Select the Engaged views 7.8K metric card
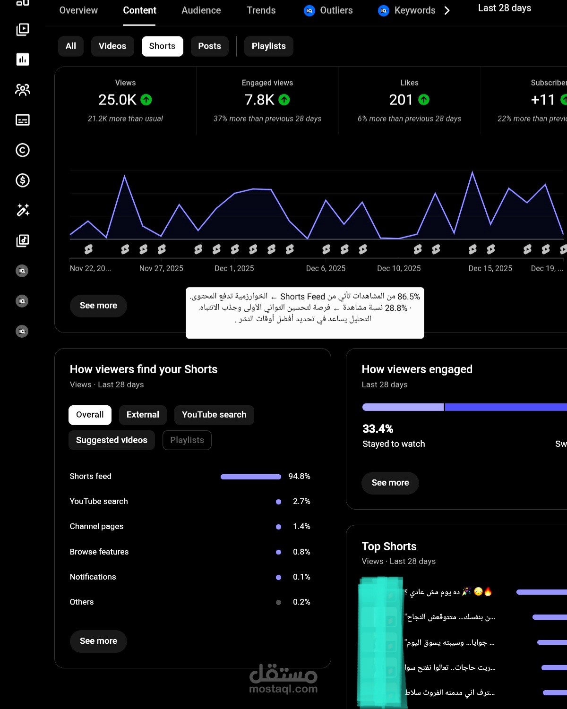The height and width of the screenshot is (709, 567). (267, 101)
